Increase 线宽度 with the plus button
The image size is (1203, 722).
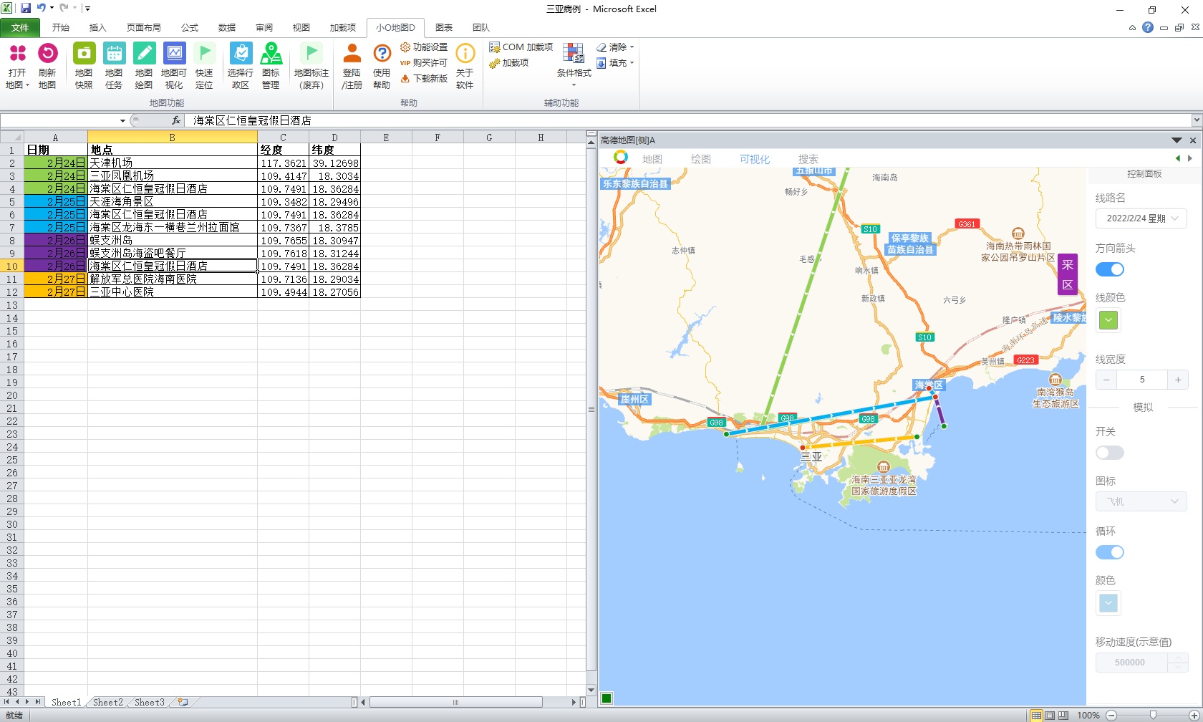[1177, 380]
